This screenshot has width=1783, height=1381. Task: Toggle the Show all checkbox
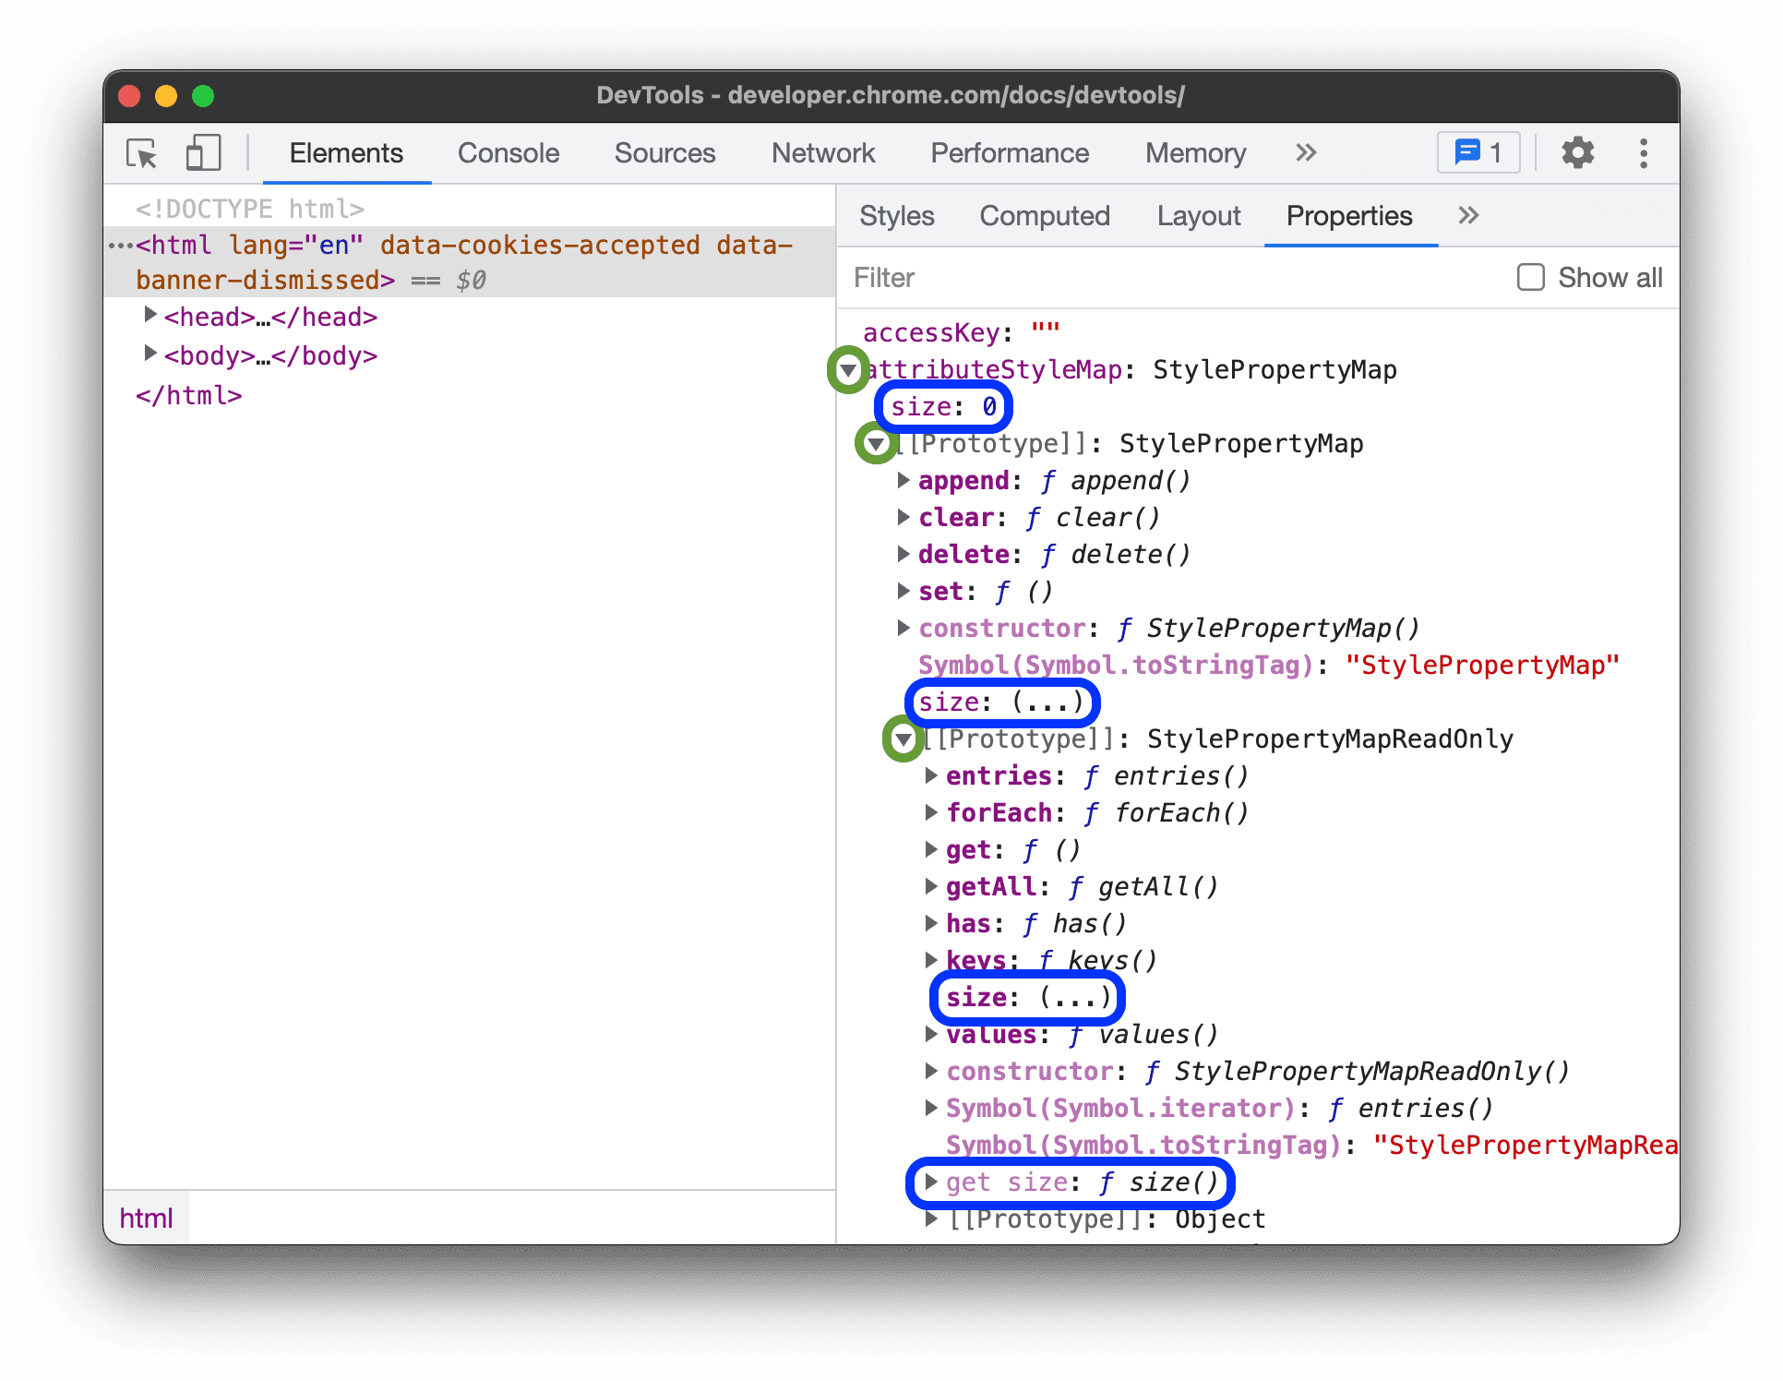1530,277
